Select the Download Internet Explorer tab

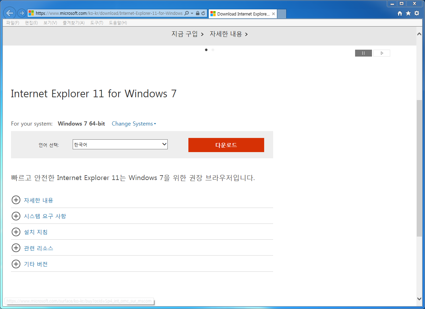pos(242,14)
